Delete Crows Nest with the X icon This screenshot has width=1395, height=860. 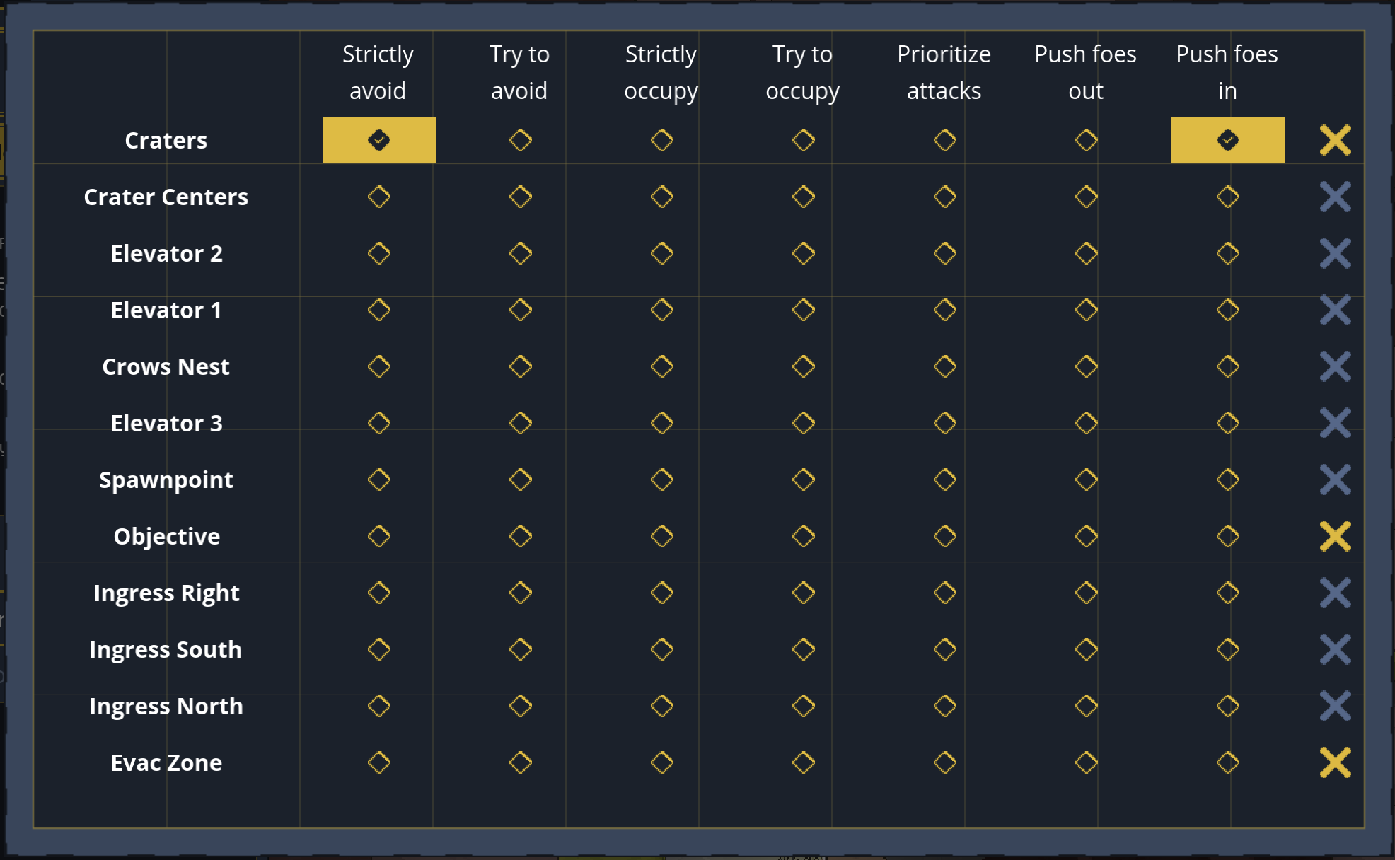coord(1335,366)
